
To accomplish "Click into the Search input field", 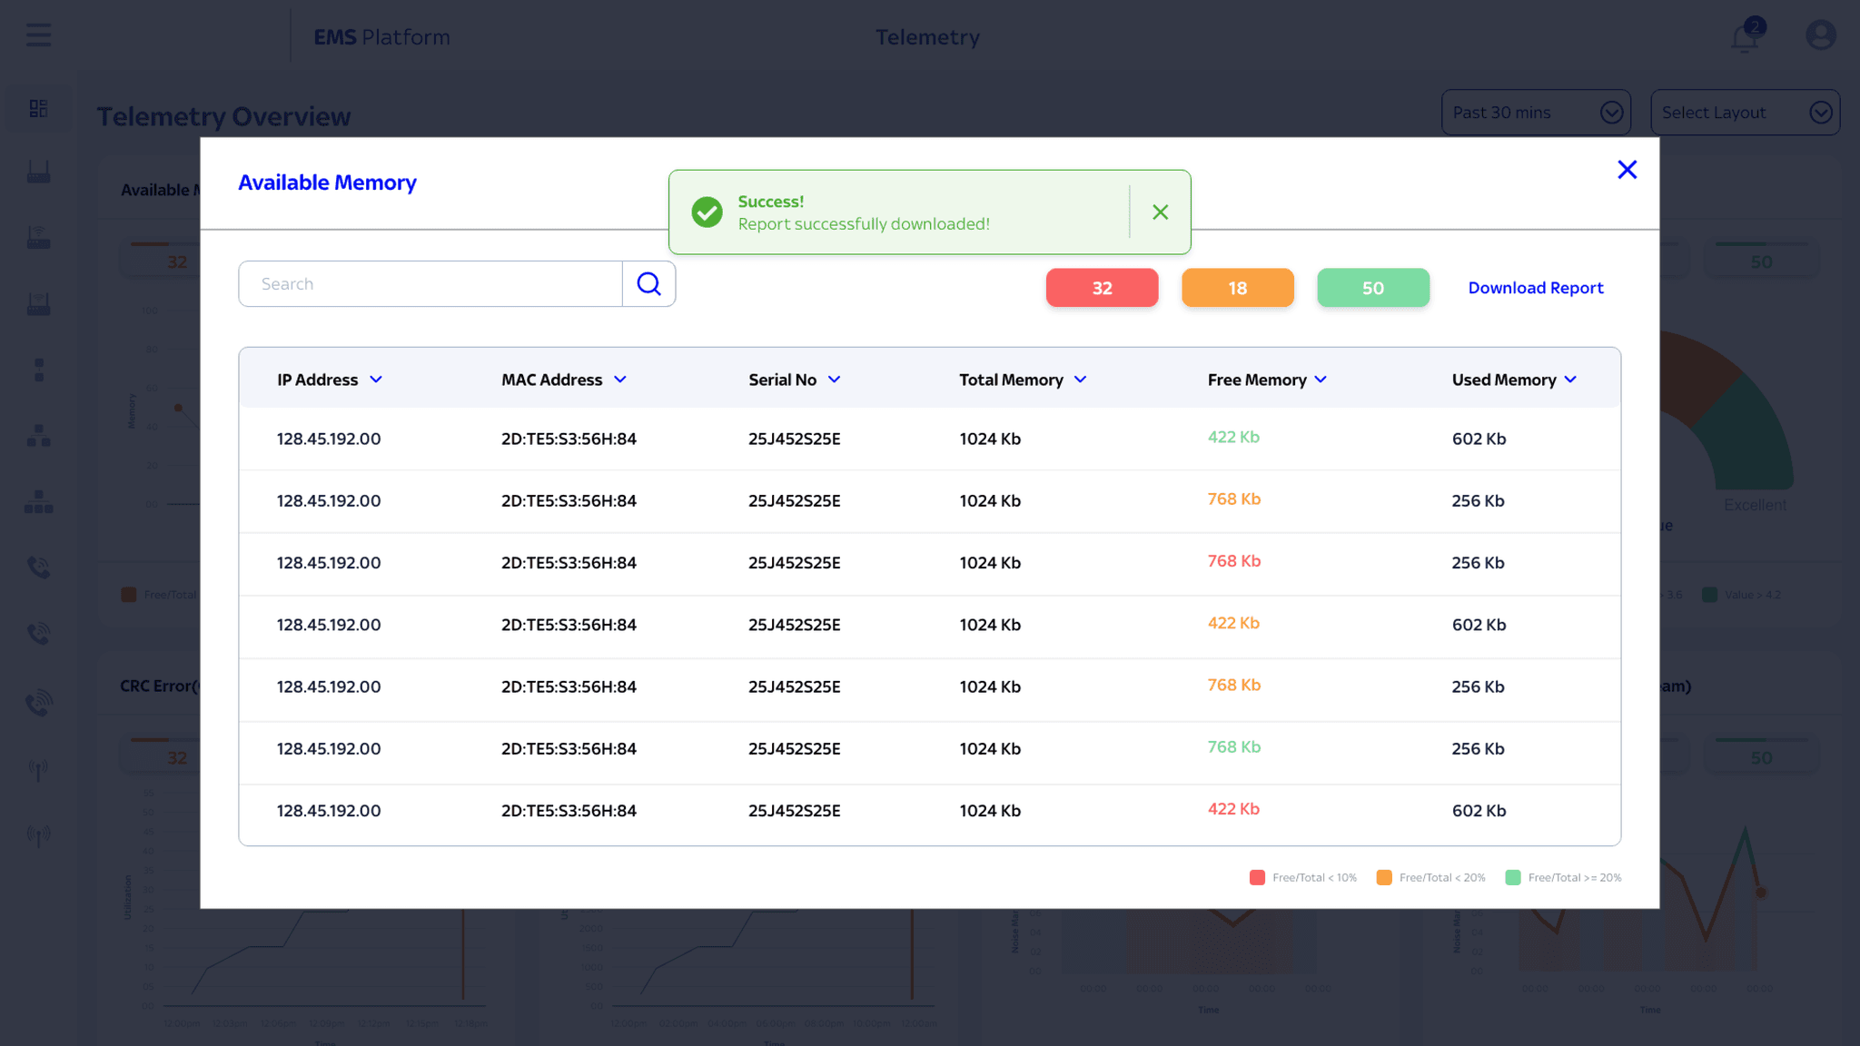I will (x=430, y=284).
